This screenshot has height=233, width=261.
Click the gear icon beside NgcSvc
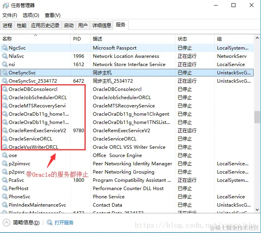tap(5, 48)
